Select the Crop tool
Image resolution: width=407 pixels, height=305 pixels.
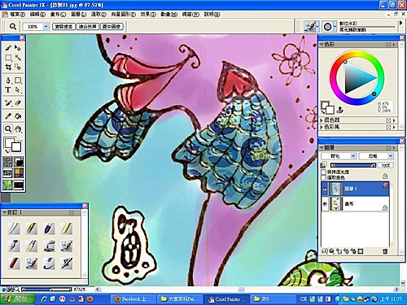click(8, 67)
